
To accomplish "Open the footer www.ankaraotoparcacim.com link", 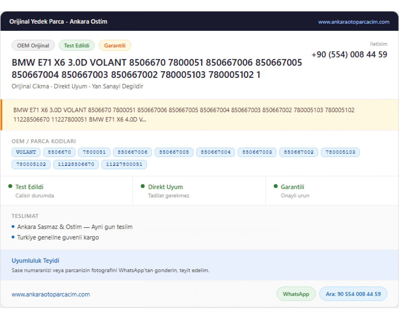I will pyautogui.click(x=51, y=295).
